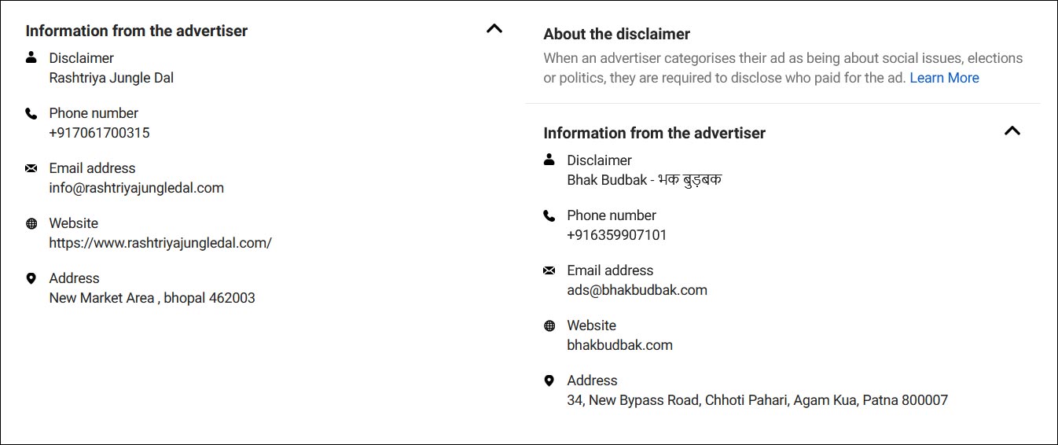Click the bhakbudbak.com website text
Screen dimensions: 1058x445
[620, 345]
